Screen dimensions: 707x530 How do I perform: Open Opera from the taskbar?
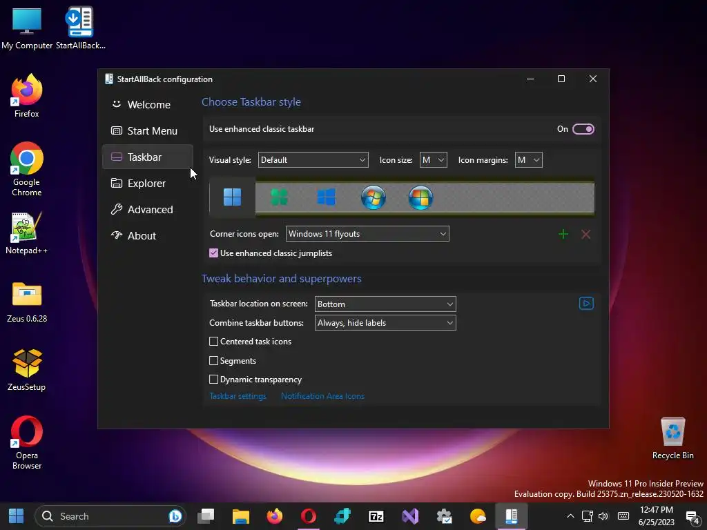tap(309, 516)
